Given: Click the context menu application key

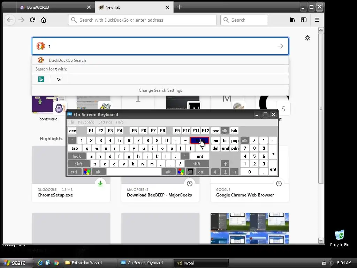Looking at the screenshot, I should coord(190,172).
